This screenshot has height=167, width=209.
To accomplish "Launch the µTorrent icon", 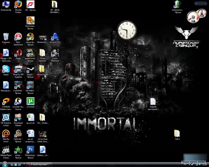I will (30, 103).
